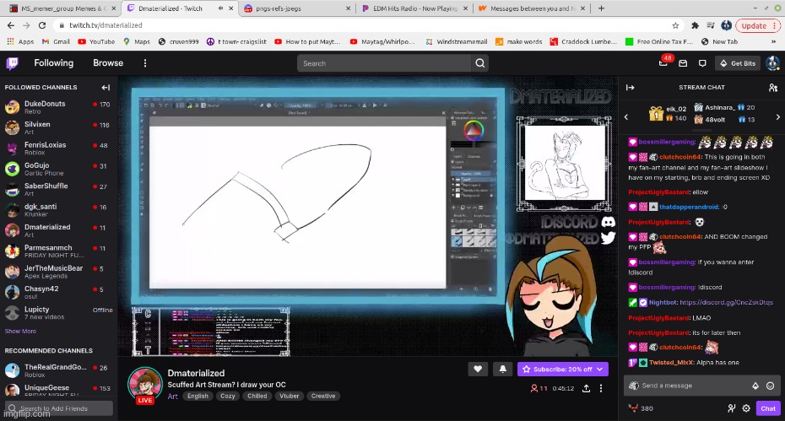
Task: Click the Dmaterialized streamer avatar
Action: [145, 383]
